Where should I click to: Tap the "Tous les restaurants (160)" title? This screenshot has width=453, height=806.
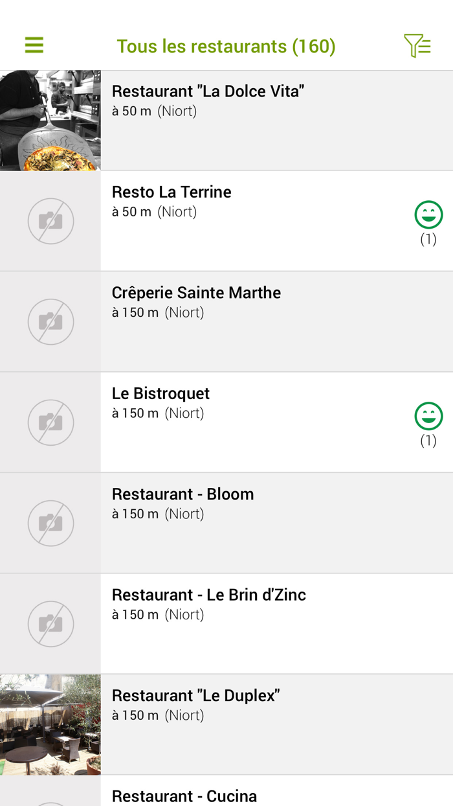click(226, 46)
